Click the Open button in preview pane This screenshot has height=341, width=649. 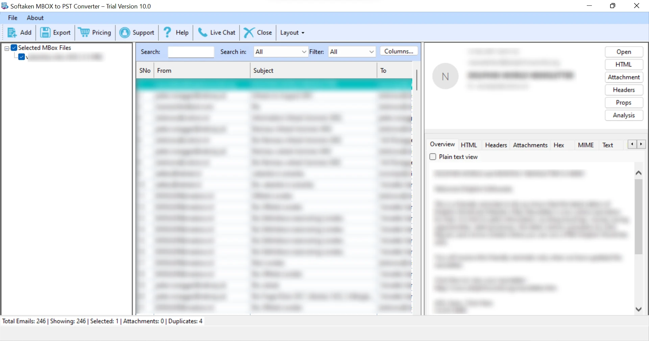tap(624, 52)
